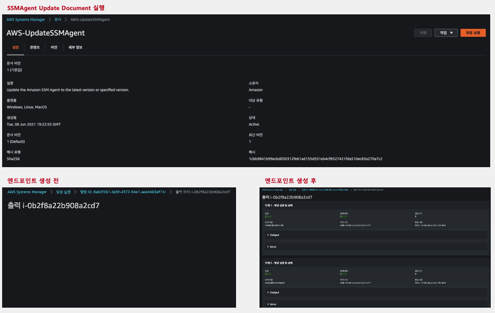
Task: Click AWS Systems Manager breadcrumb in endpoint-before panel
Action: point(27,192)
